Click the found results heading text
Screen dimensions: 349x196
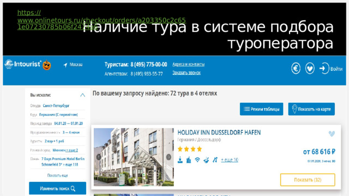pyautogui.click(x=155, y=93)
